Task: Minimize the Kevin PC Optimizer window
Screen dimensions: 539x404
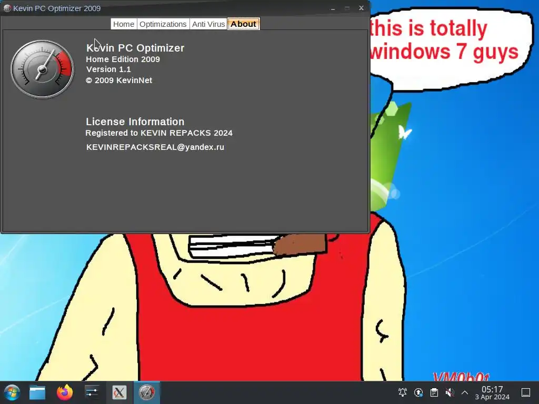Action: pos(333,8)
